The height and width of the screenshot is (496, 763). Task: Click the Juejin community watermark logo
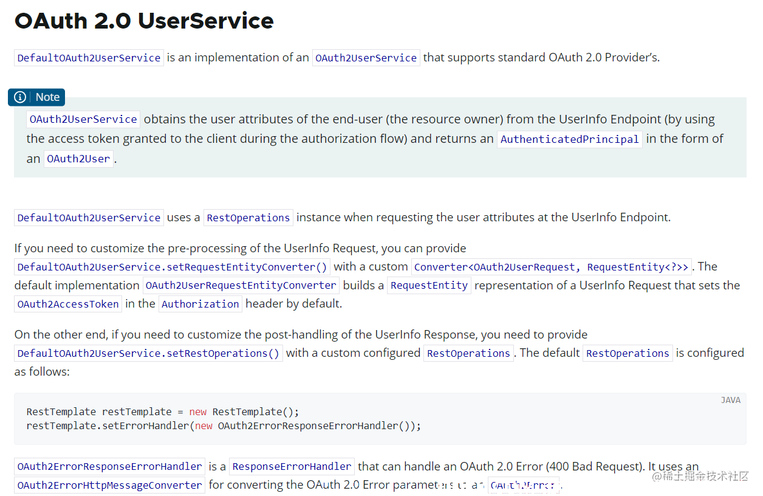point(700,476)
